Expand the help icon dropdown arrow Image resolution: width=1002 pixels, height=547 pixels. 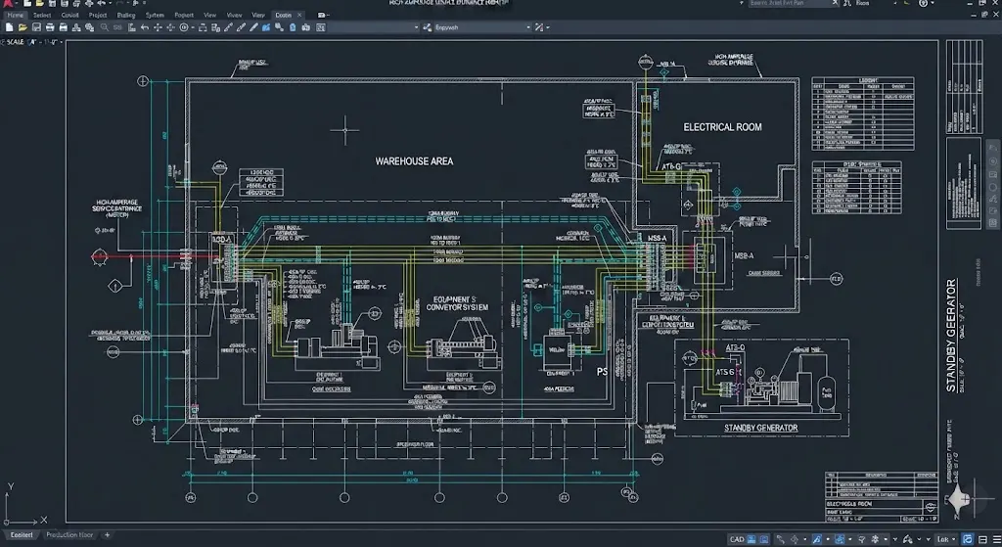pos(933,3)
